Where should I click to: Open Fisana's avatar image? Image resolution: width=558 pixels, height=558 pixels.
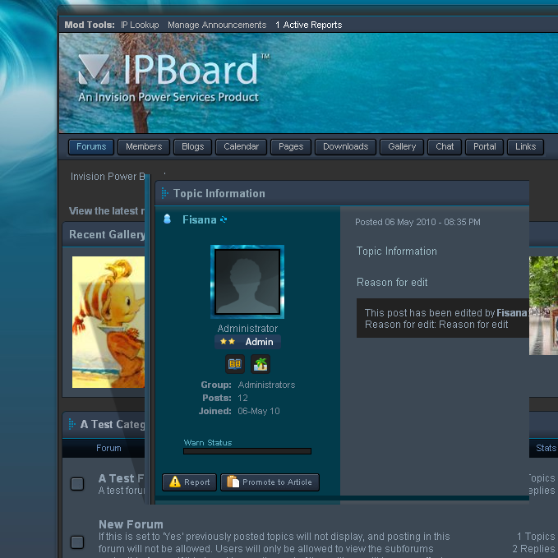coord(247,282)
